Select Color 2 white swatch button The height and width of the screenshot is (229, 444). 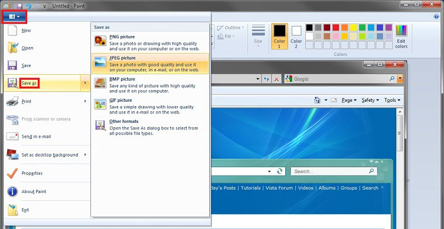[296, 36]
